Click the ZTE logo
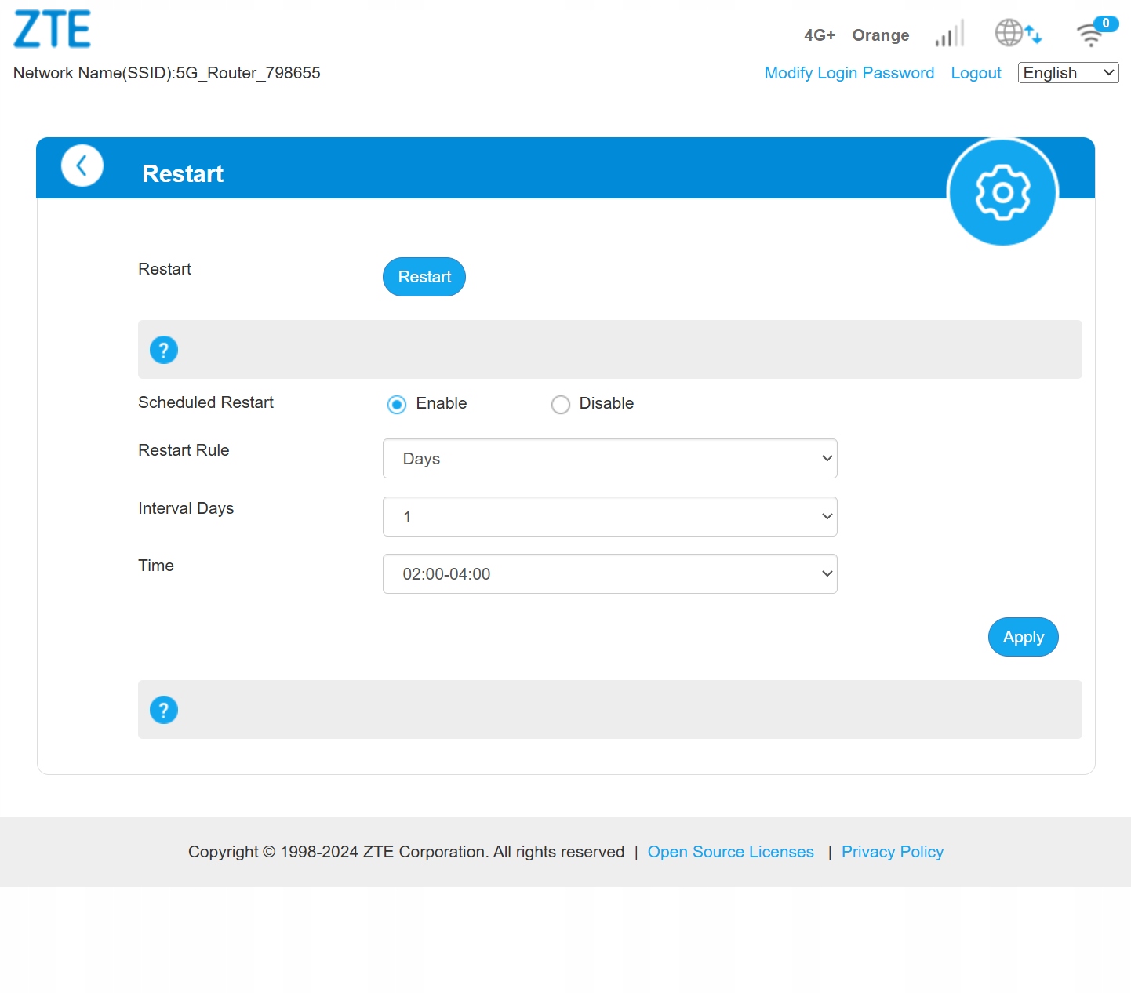The image size is (1131, 993). (53, 30)
